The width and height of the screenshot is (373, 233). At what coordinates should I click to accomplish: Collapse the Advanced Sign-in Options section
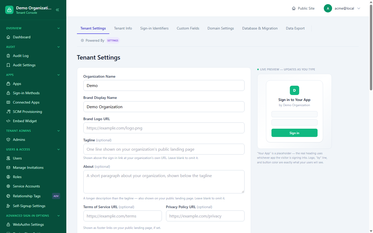[x=59, y=216]
